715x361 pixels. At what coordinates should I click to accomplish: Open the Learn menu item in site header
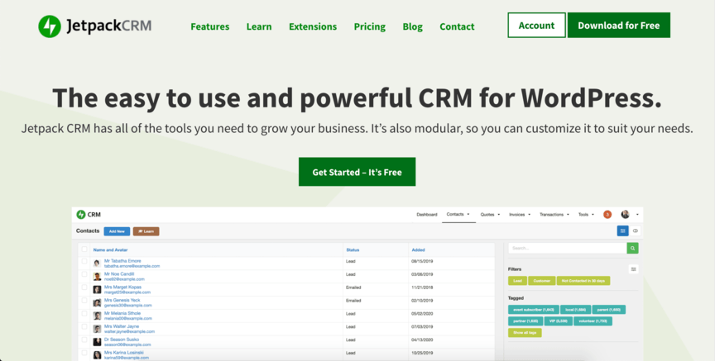(x=259, y=26)
